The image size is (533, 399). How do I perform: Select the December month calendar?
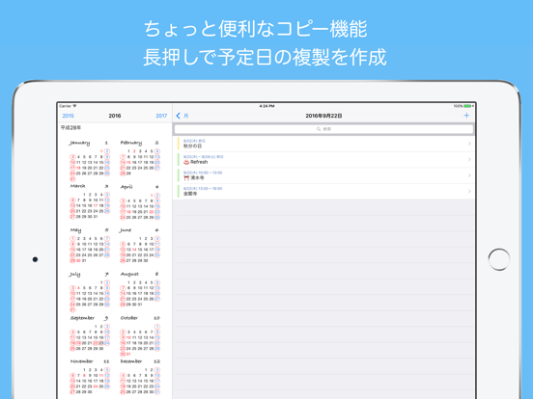[x=140, y=376]
